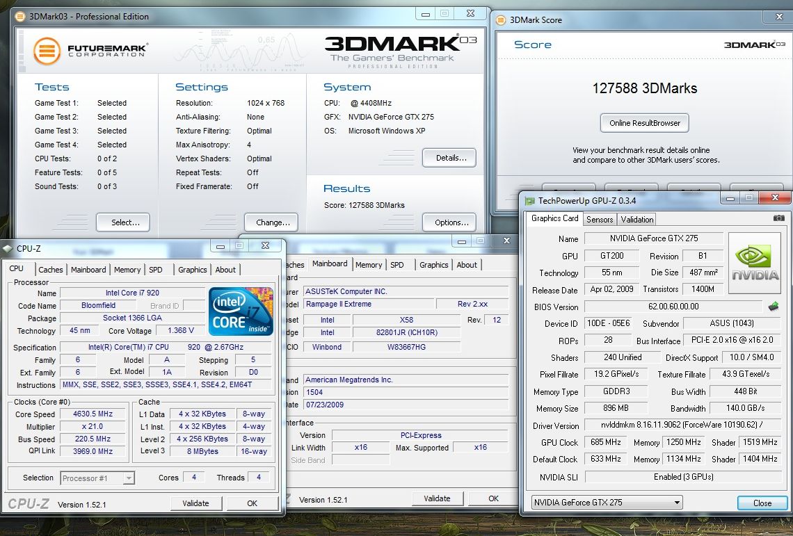The image size is (793, 536).
Task: Click the 127588 3DMarks score text
Action: click(x=645, y=88)
